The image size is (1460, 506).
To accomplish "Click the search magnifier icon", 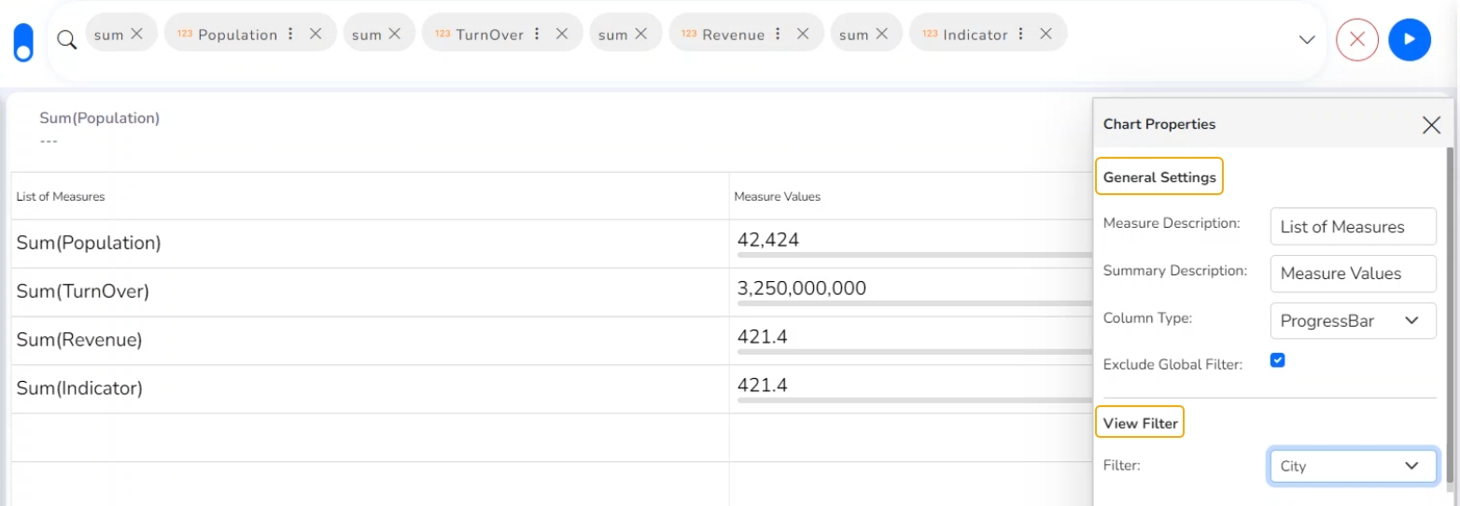I will [x=66, y=39].
